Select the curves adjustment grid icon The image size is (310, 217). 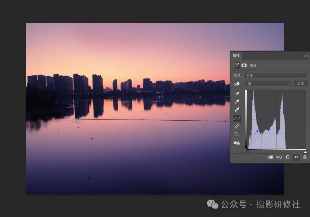[x=237, y=65]
